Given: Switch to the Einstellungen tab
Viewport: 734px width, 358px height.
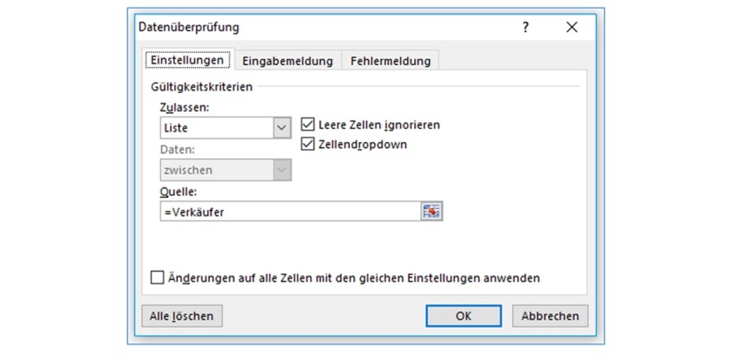Looking at the screenshot, I should (x=187, y=61).
